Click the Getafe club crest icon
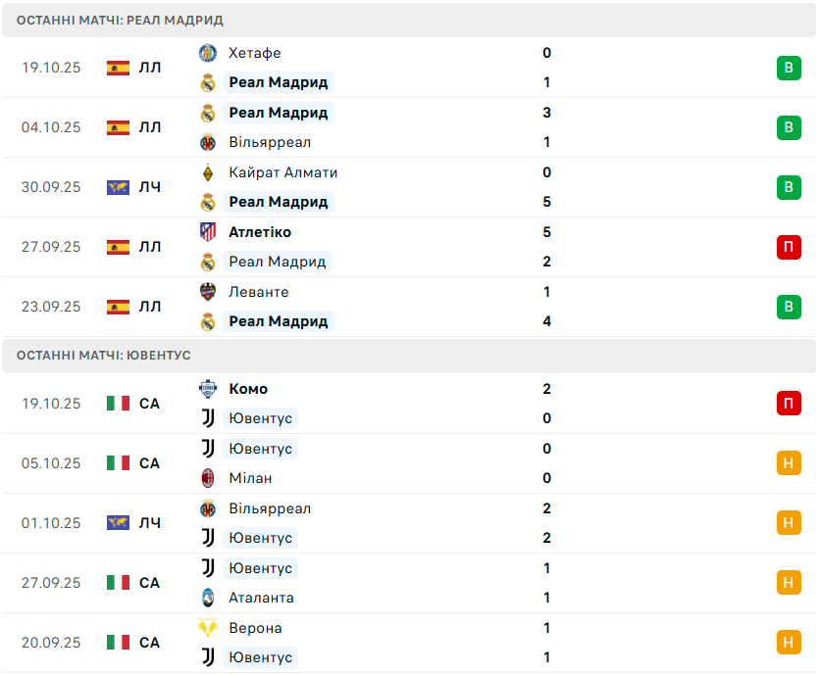 (208, 53)
